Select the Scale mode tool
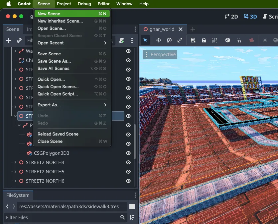This screenshot has height=224, width=278. click(x=180, y=40)
